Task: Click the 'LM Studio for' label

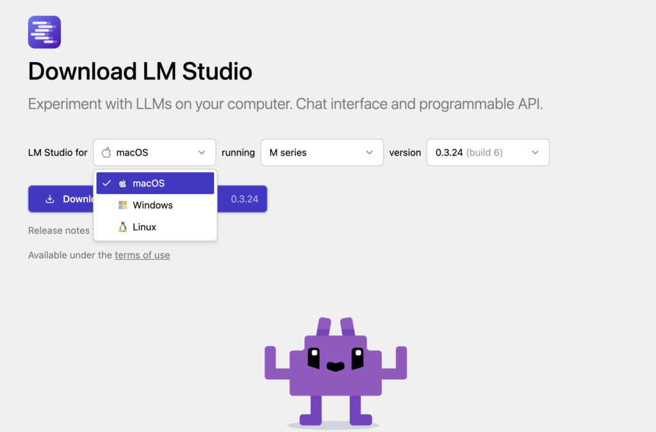Action: tap(58, 152)
